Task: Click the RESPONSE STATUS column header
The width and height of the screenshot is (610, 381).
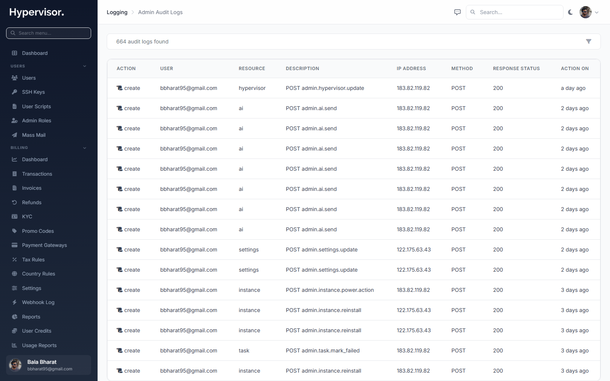Action: (x=516, y=69)
